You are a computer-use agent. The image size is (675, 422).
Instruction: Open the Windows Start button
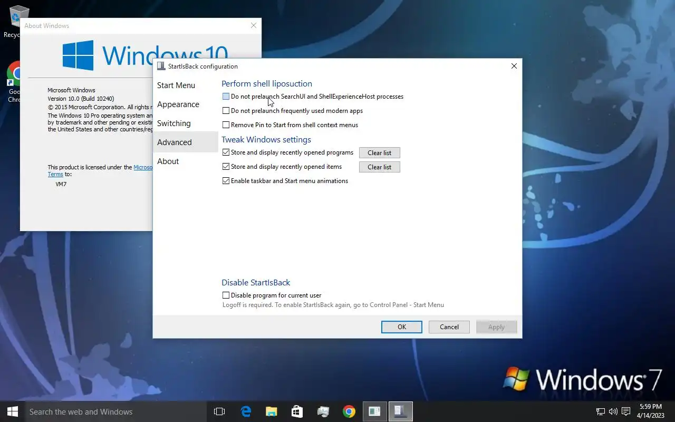tap(13, 411)
